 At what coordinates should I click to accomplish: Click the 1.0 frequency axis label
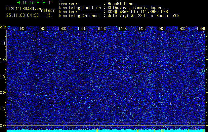3,60
